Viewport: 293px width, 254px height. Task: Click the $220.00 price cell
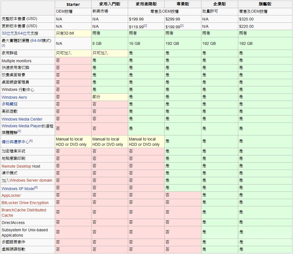(x=265, y=26)
